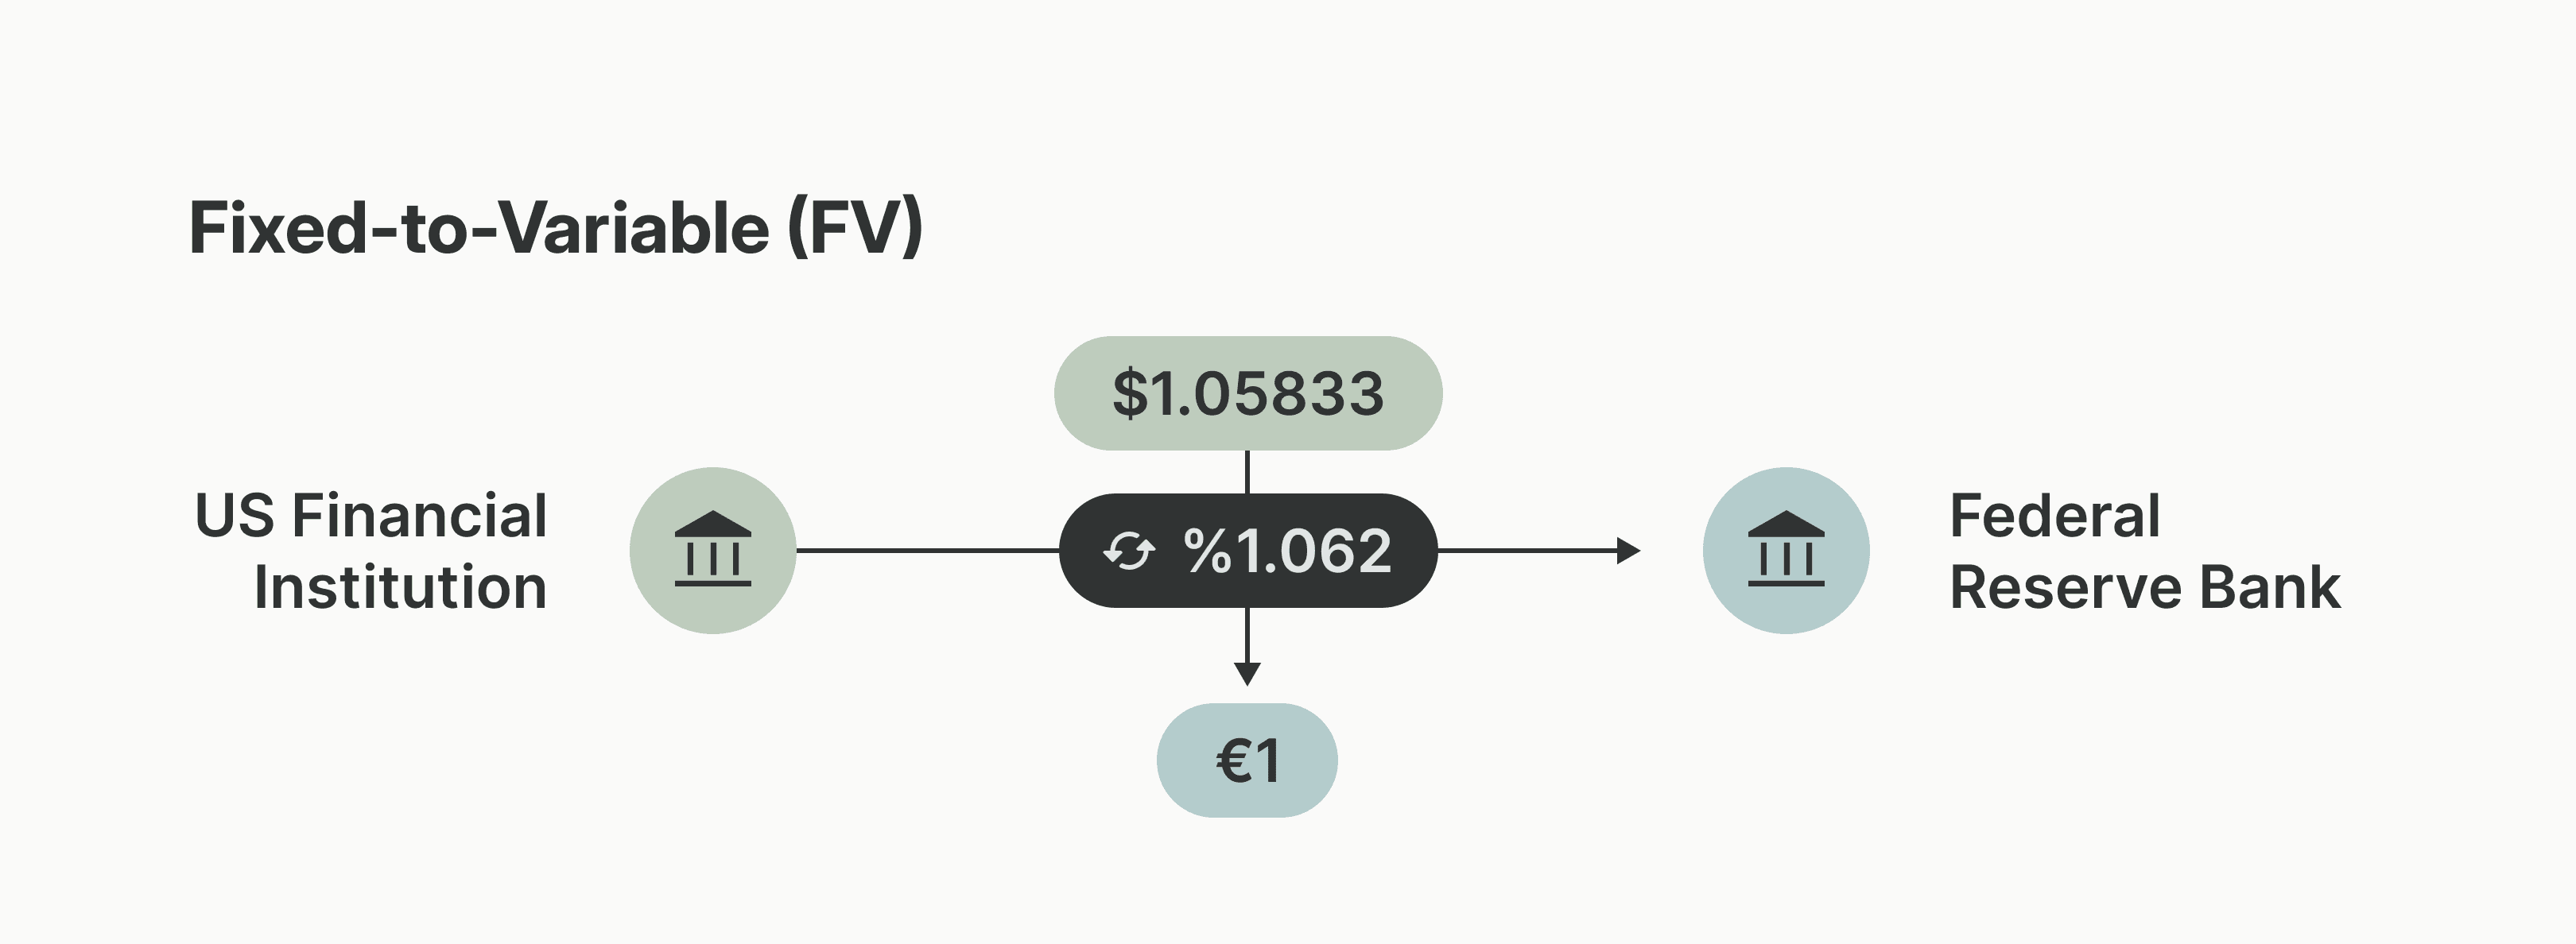This screenshot has height=944, width=2576.
Task: Click the connector between dollar pill and rate
Action: [1247, 471]
